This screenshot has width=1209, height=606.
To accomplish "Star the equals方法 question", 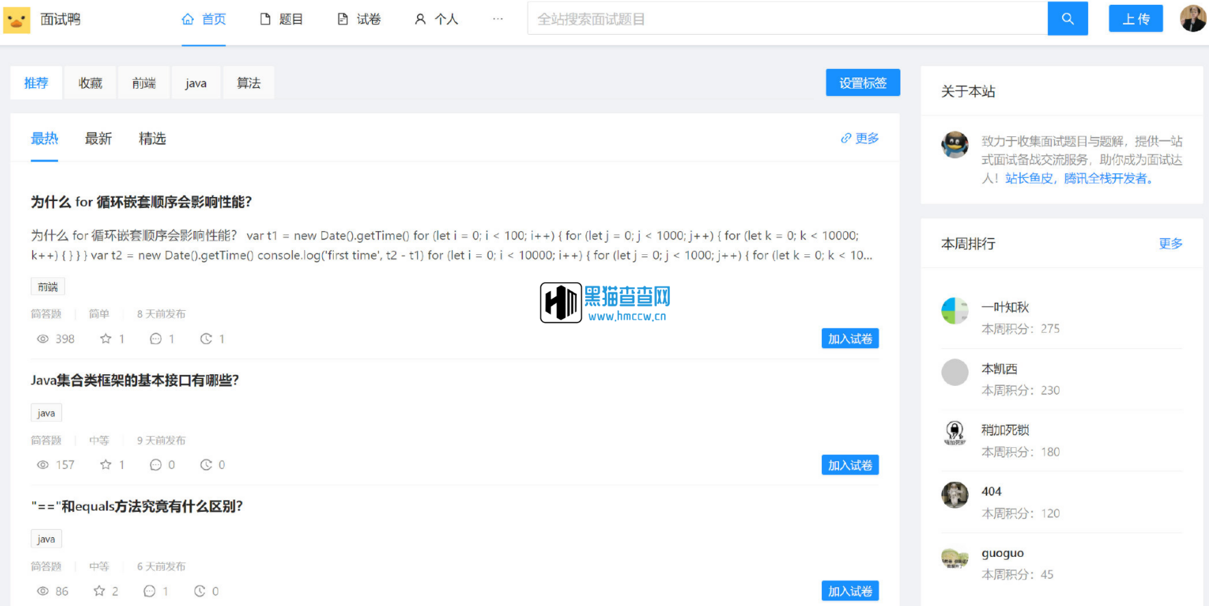I will coord(100,591).
